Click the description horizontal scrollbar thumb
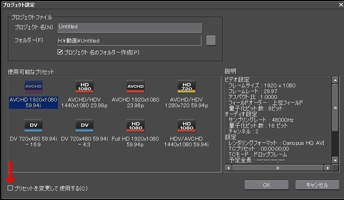 click(278, 168)
